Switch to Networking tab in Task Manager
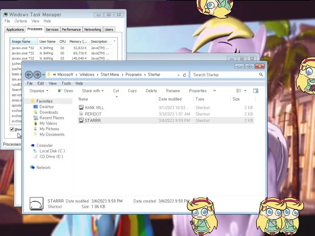 click(x=93, y=29)
